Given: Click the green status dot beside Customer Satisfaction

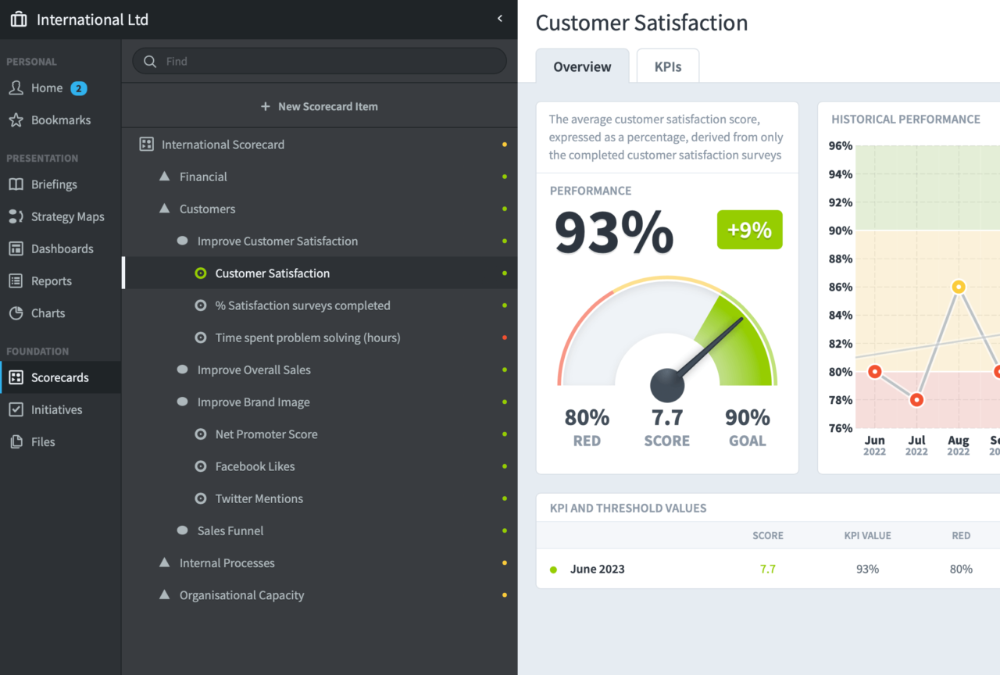Looking at the screenshot, I should 505,273.
